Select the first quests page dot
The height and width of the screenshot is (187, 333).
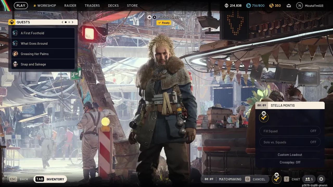pos(66,22)
